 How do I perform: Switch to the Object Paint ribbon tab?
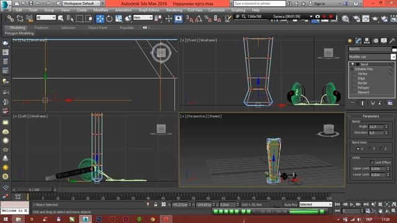98,27
